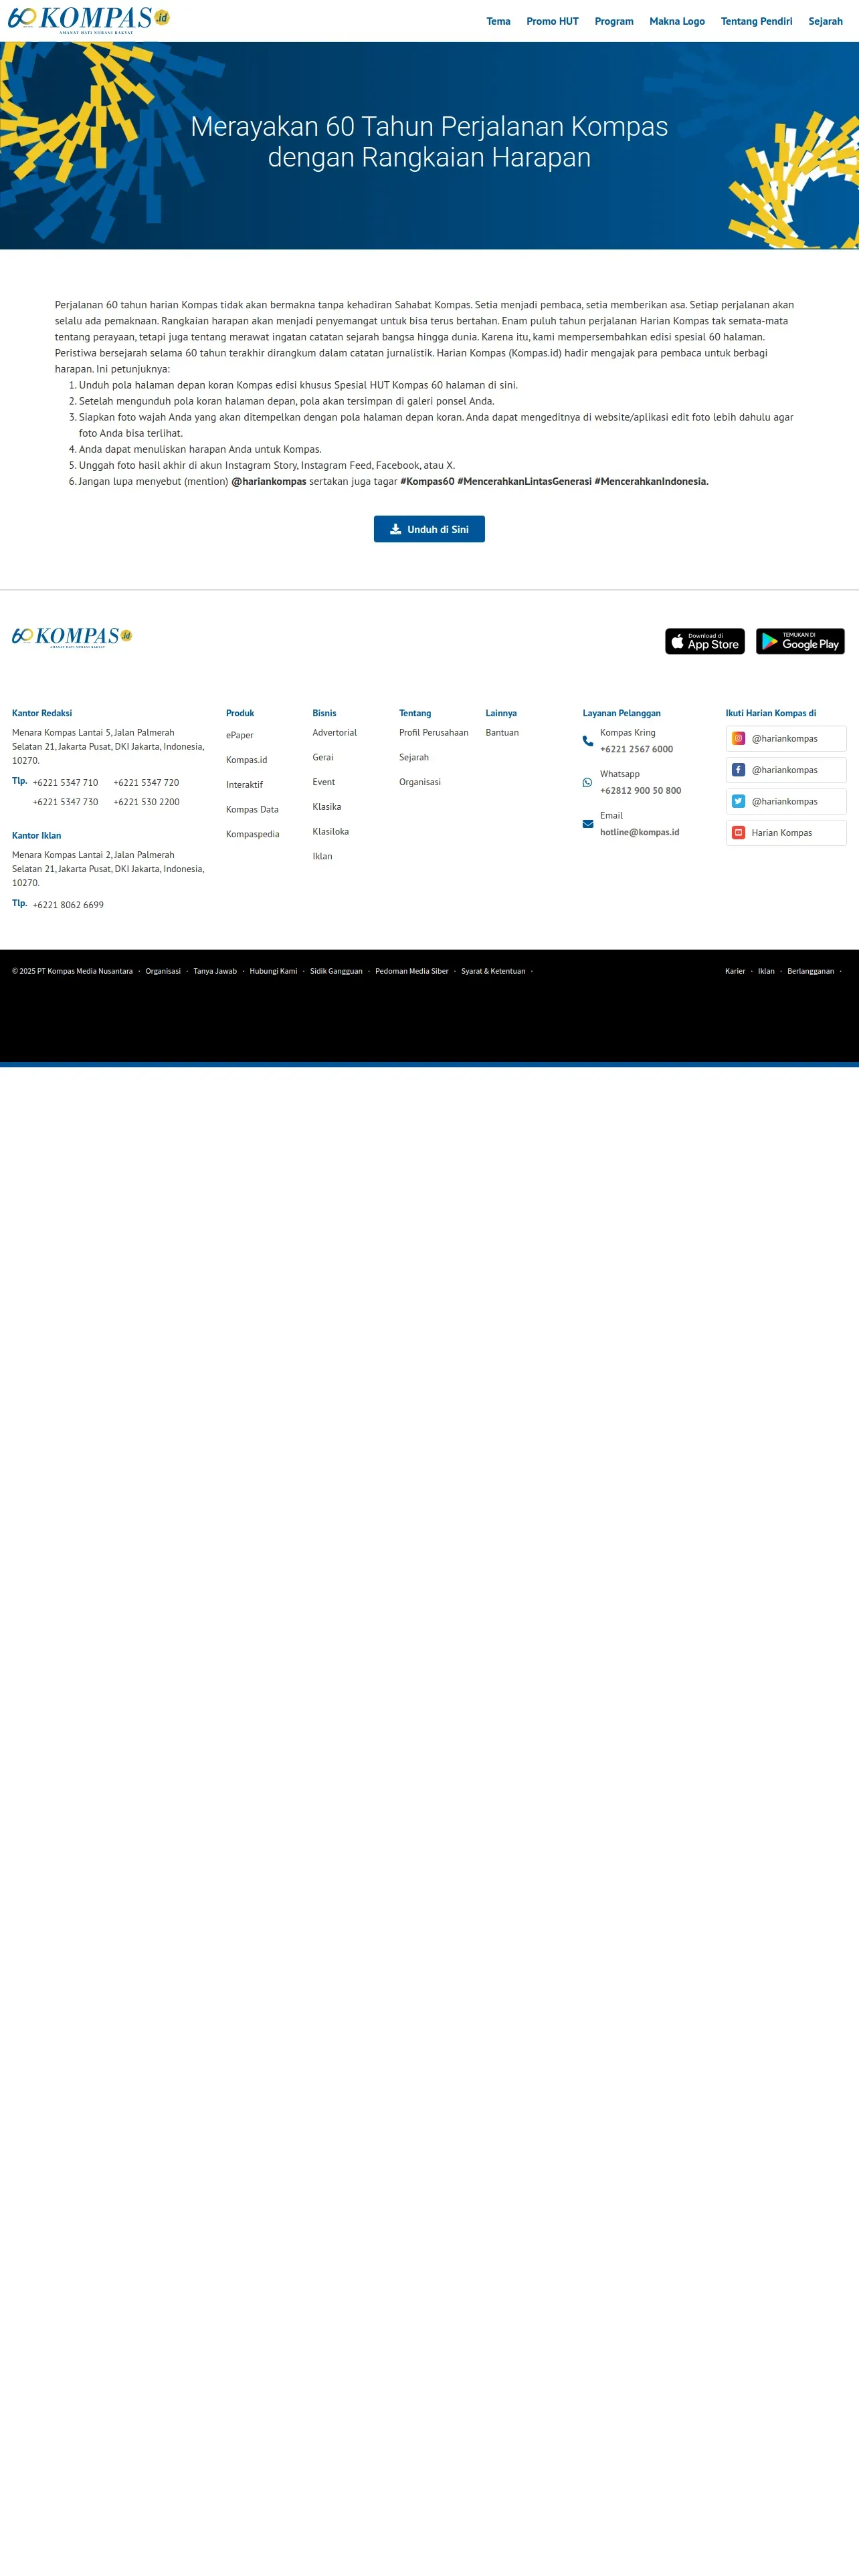This screenshot has height=2576, width=859.
Task: Click the +6221 5347 720 phone number
Action: (x=146, y=783)
